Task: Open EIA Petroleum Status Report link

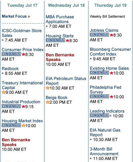Action: (66, 81)
